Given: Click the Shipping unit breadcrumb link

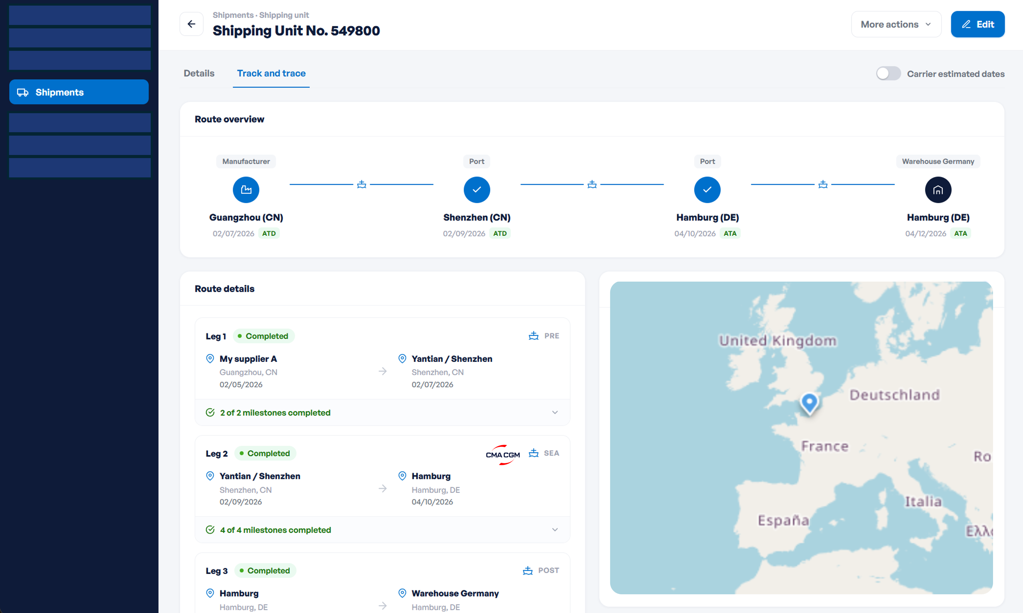Looking at the screenshot, I should (284, 15).
